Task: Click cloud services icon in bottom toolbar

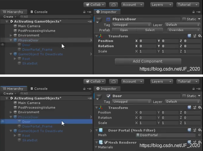Action: click(x=113, y=81)
